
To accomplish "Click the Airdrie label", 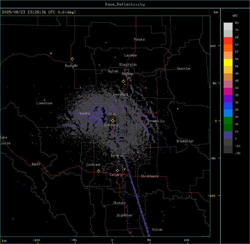I will tap(117, 156).
